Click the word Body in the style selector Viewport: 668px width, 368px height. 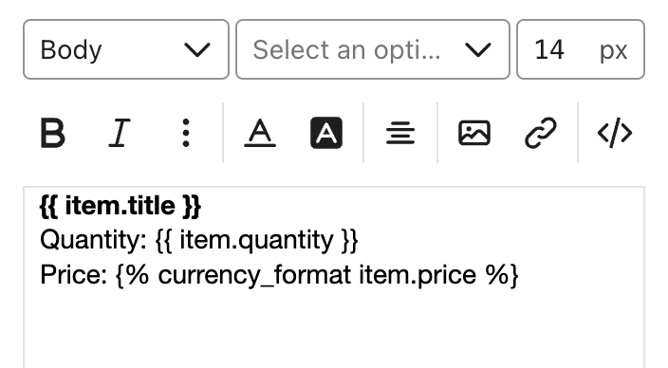(x=71, y=50)
